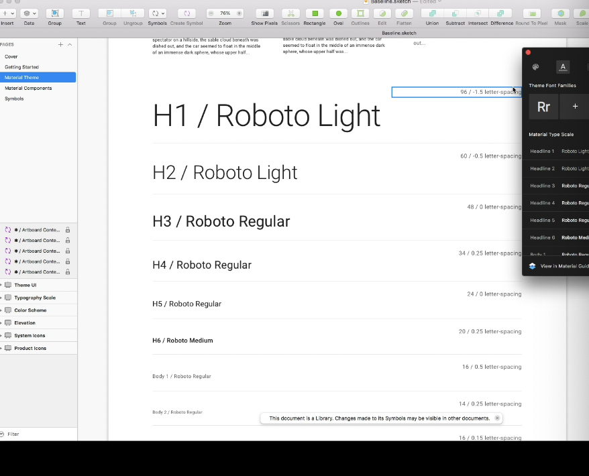Expand the Typography Scale artboard
The height and width of the screenshot is (476, 589).
point(1,298)
